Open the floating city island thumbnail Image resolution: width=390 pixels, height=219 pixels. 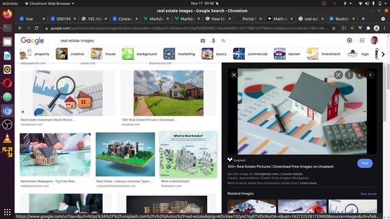125,155
